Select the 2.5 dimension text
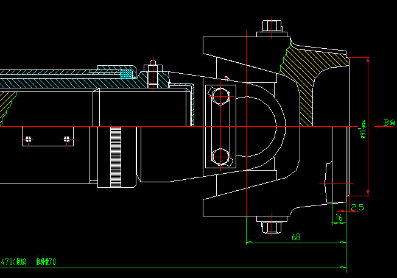The image size is (397, 278). point(357,207)
